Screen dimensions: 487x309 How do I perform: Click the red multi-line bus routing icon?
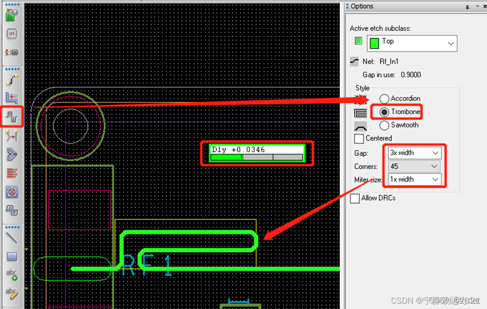pyautogui.click(x=12, y=173)
